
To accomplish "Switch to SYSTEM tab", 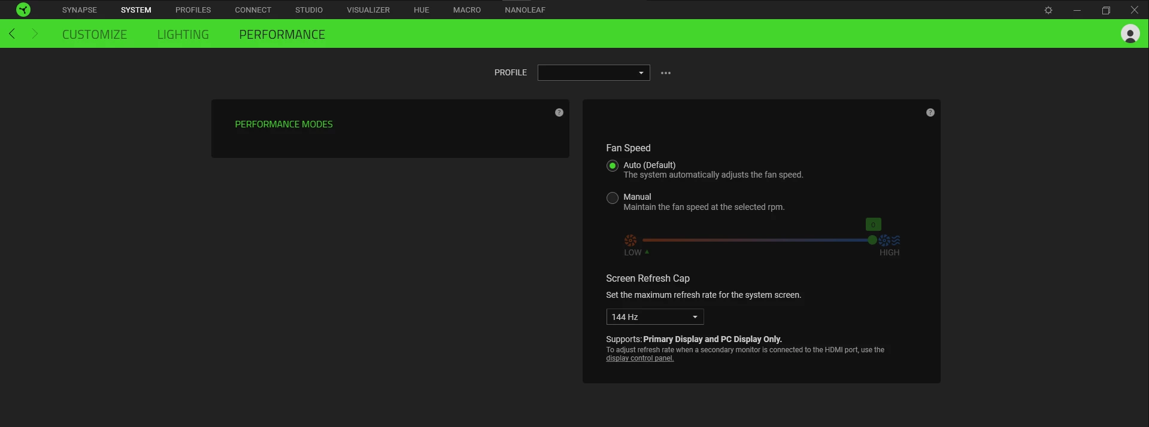I will (x=136, y=10).
